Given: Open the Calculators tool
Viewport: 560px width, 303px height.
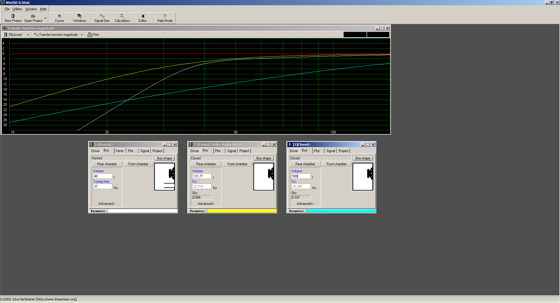Looking at the screenshot, I should (x=122, y=16).
